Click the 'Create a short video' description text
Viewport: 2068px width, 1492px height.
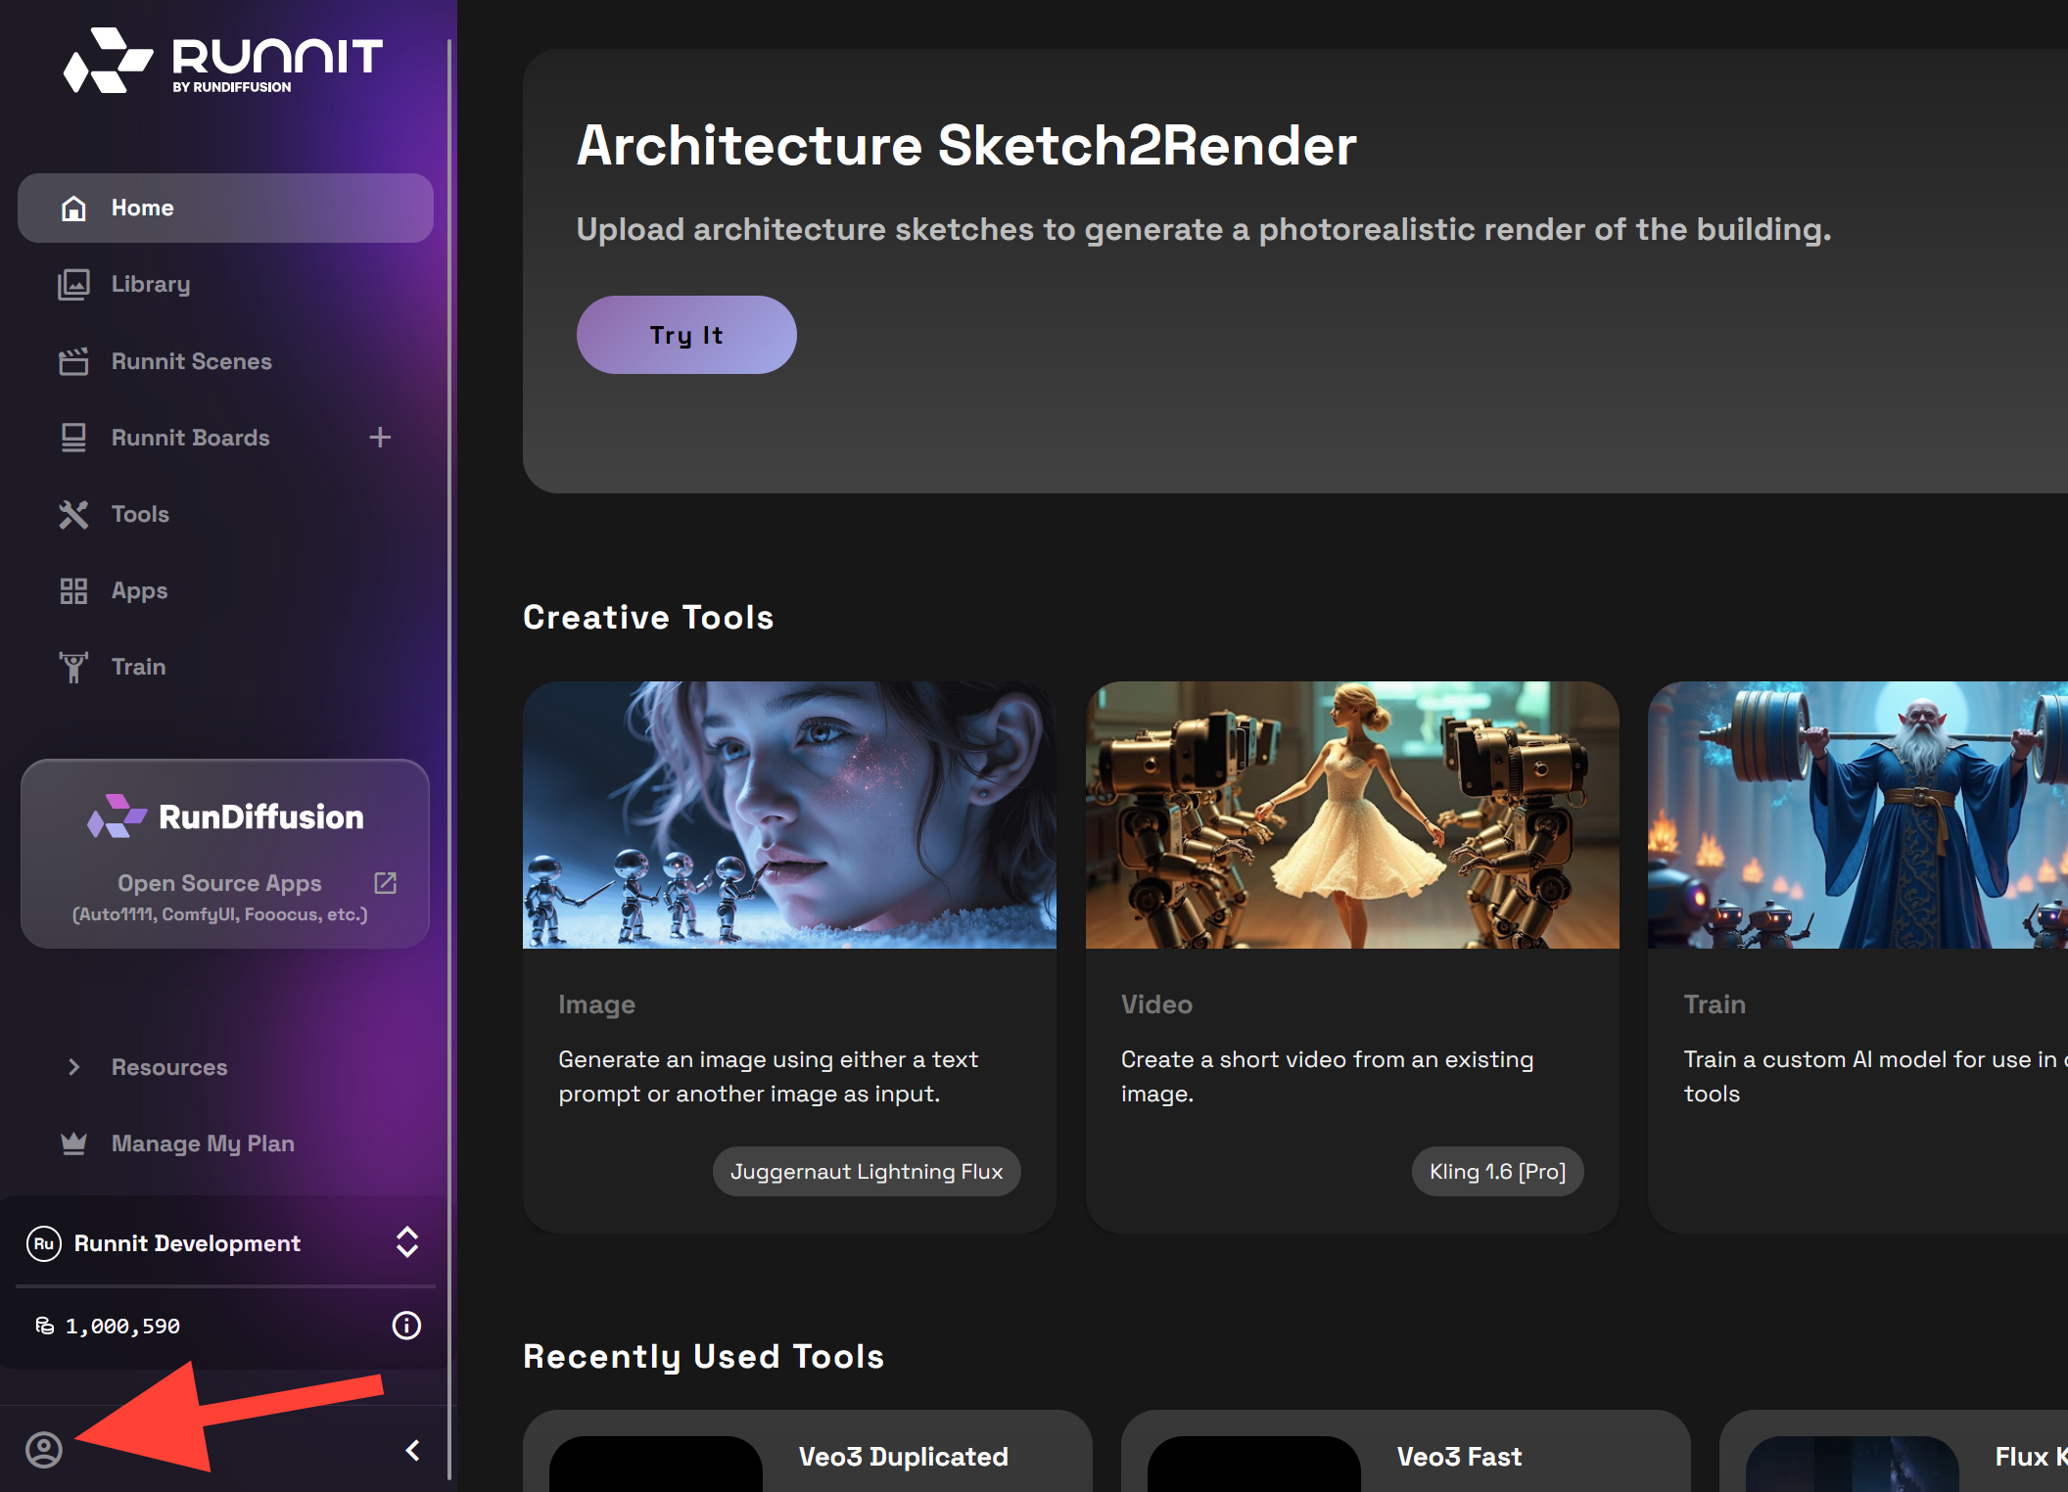point(1328,1076)
